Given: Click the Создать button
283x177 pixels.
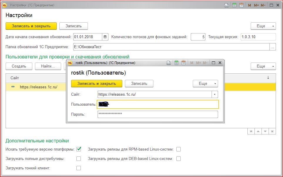Looking at the screenshot, I should (19, 66).
